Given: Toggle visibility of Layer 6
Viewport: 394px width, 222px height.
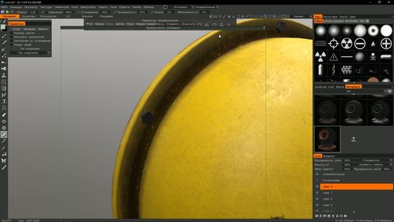Looking at the screenshot, I should pyautogui.click(x=317, y=199).
